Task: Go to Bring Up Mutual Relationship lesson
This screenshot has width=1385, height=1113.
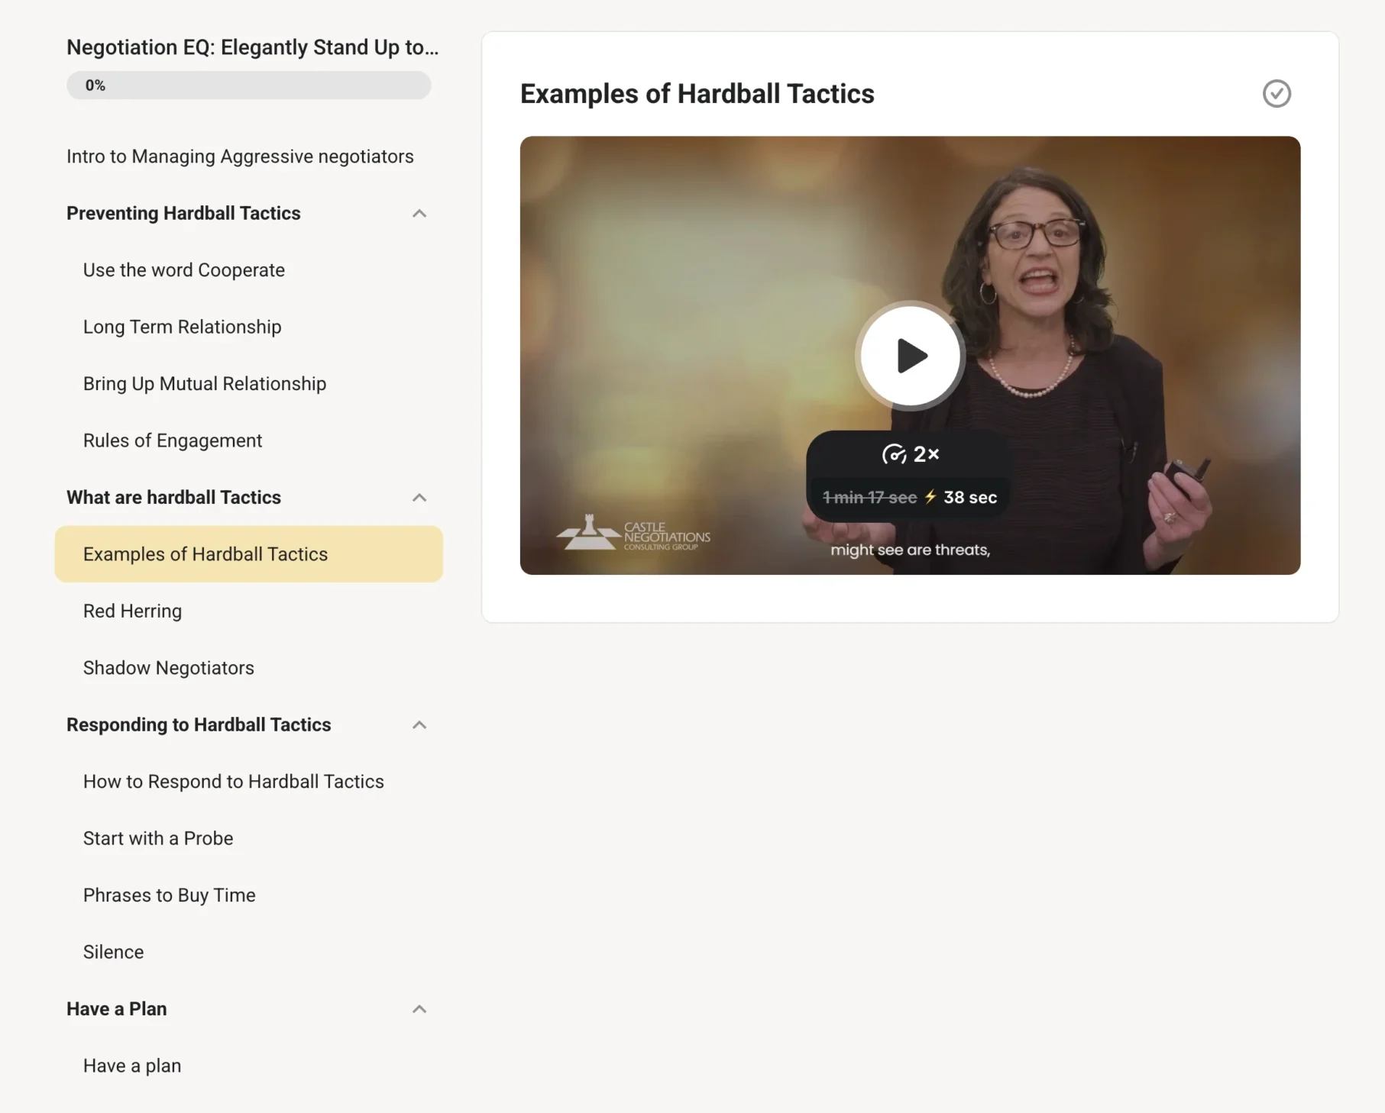Action: (x=205, y=384)
